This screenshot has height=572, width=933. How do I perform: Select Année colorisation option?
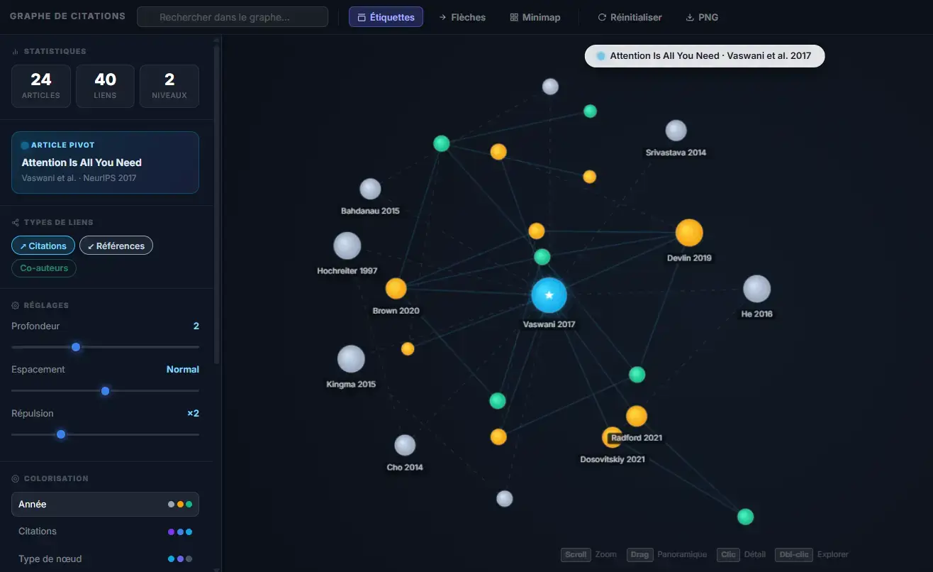(x=105, y=504)
